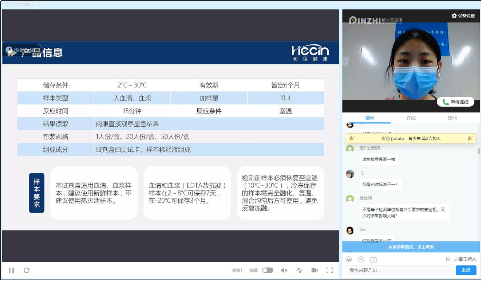The height and width of the screenshot is (281, 482).
Task: Click the 储存条件 table cell
Action: [x=56, y=85]
